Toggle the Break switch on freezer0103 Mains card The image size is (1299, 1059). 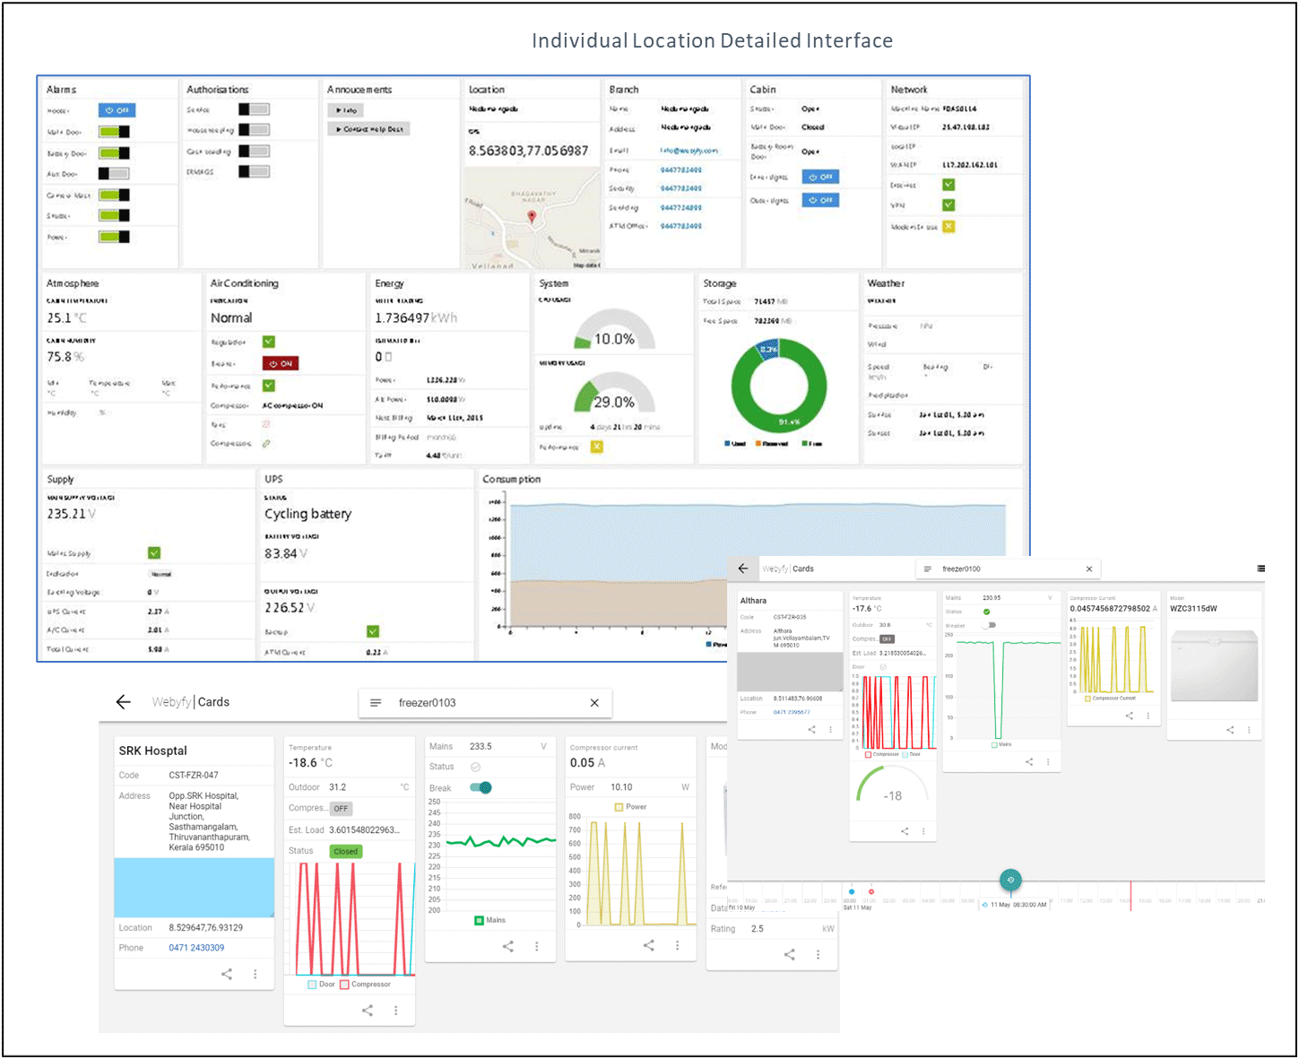pyautogui.click(x=481, y=788)
